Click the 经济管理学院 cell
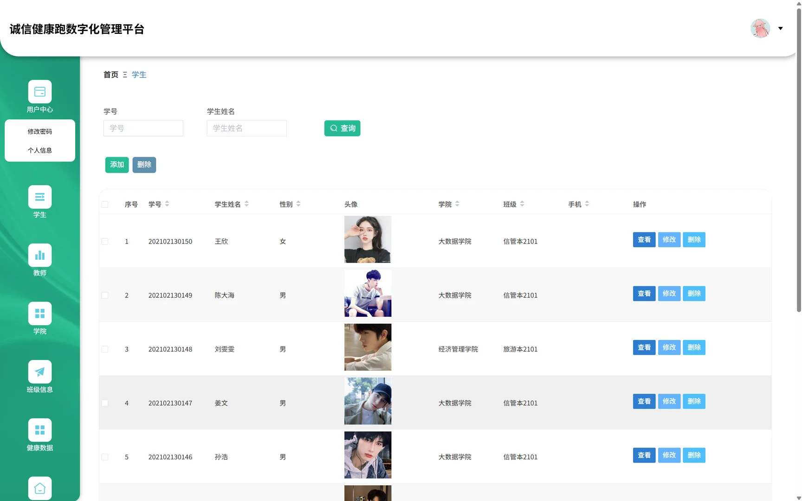The image size is (802, 501). [458, 349]
